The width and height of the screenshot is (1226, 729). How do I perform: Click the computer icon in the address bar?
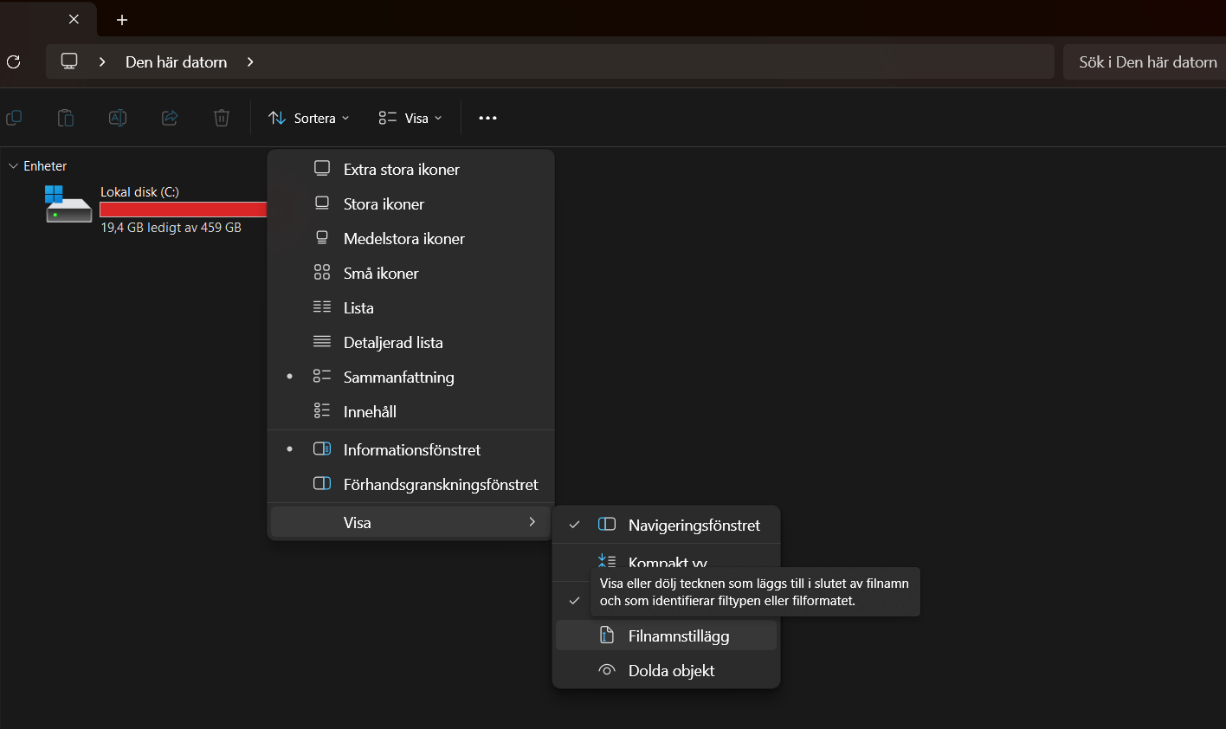tap(68, 61)
